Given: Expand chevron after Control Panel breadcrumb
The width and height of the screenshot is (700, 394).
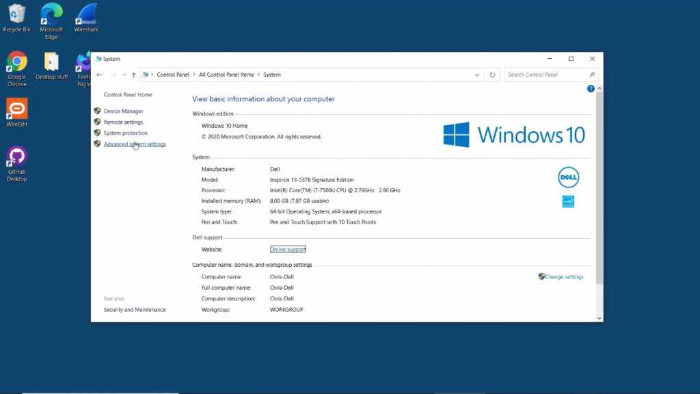Looking at the screenshot, I should [x=194, y=75].
